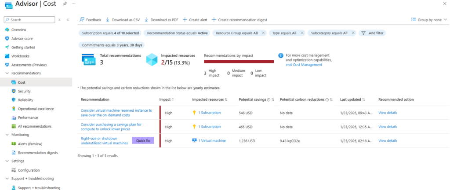Click the Add filter button
450x191 pixels.
[x=372, y=33]
